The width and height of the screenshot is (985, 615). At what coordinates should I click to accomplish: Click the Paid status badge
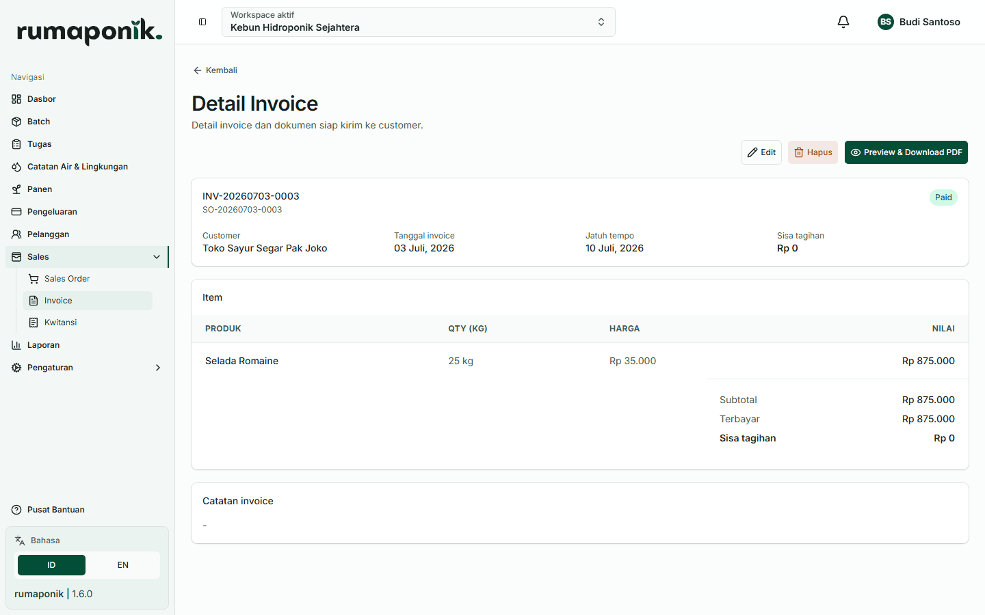tap(943, 197)
